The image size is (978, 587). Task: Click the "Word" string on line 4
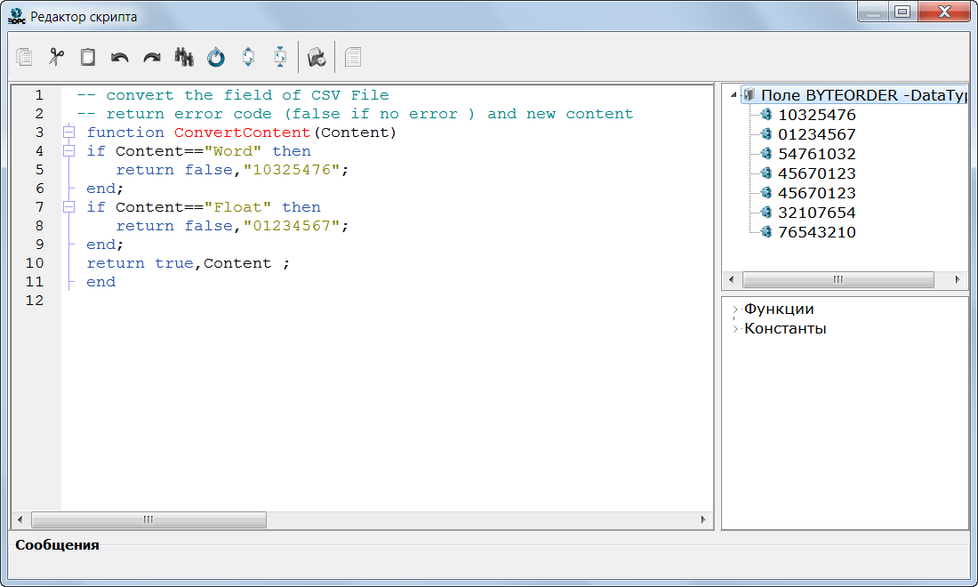point(233,151)
